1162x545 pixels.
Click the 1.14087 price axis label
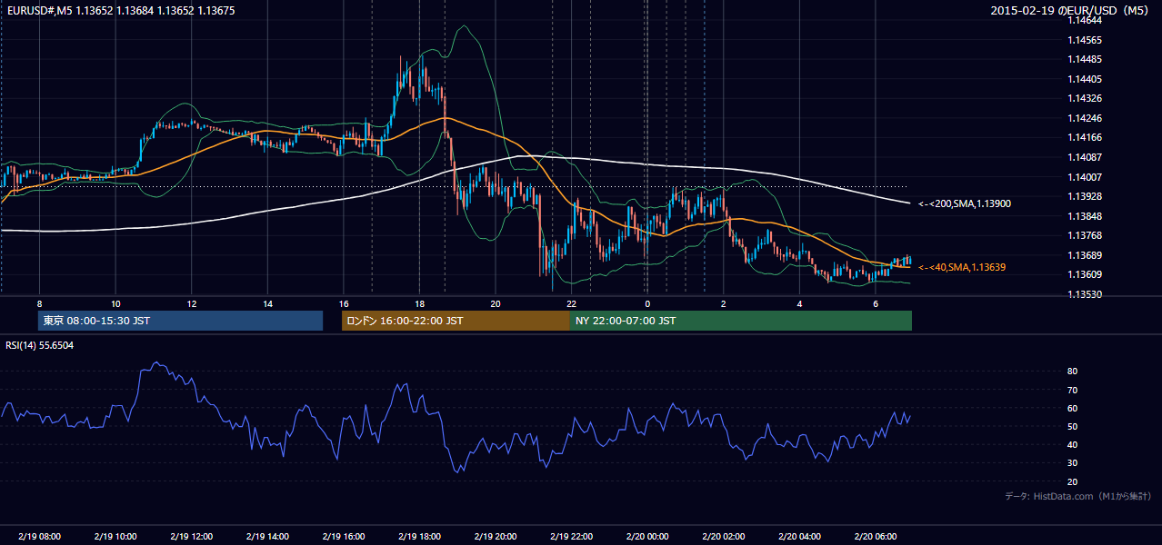pos(1084,157)
